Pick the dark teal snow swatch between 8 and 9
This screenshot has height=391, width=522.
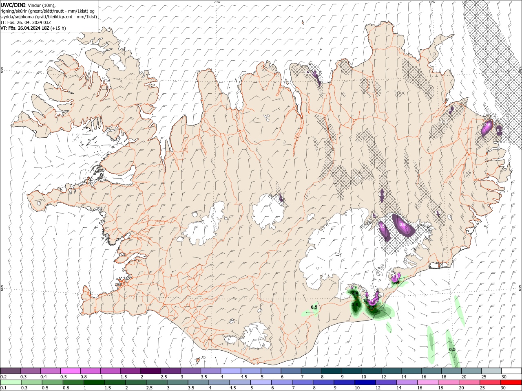click(x=331, y=371)
